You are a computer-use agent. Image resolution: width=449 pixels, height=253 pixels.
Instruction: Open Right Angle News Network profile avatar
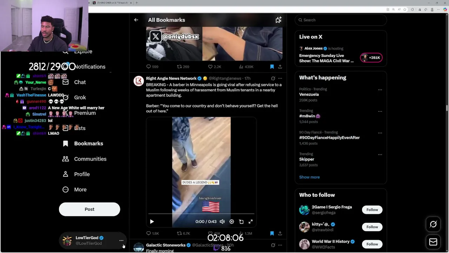click(139, 81)
